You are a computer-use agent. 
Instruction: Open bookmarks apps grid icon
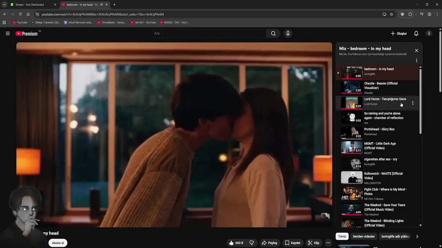point(4,22)
